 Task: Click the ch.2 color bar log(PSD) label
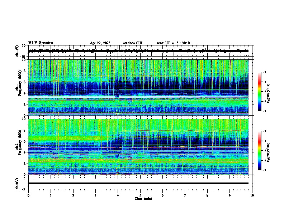tap(269, 152)
